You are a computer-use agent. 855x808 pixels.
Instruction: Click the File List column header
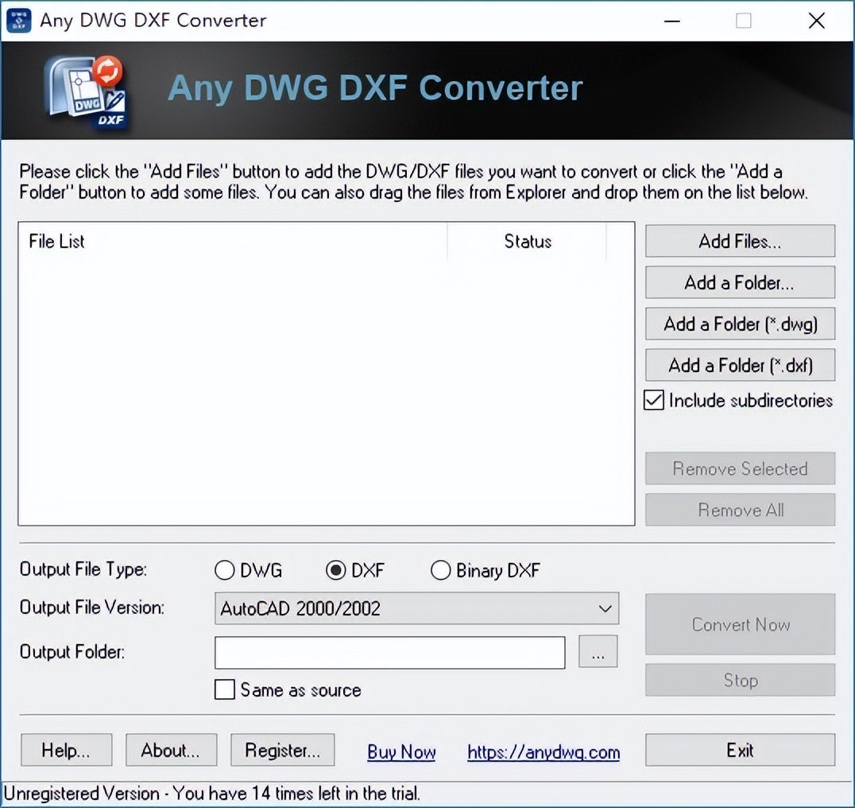click(56, 241)
